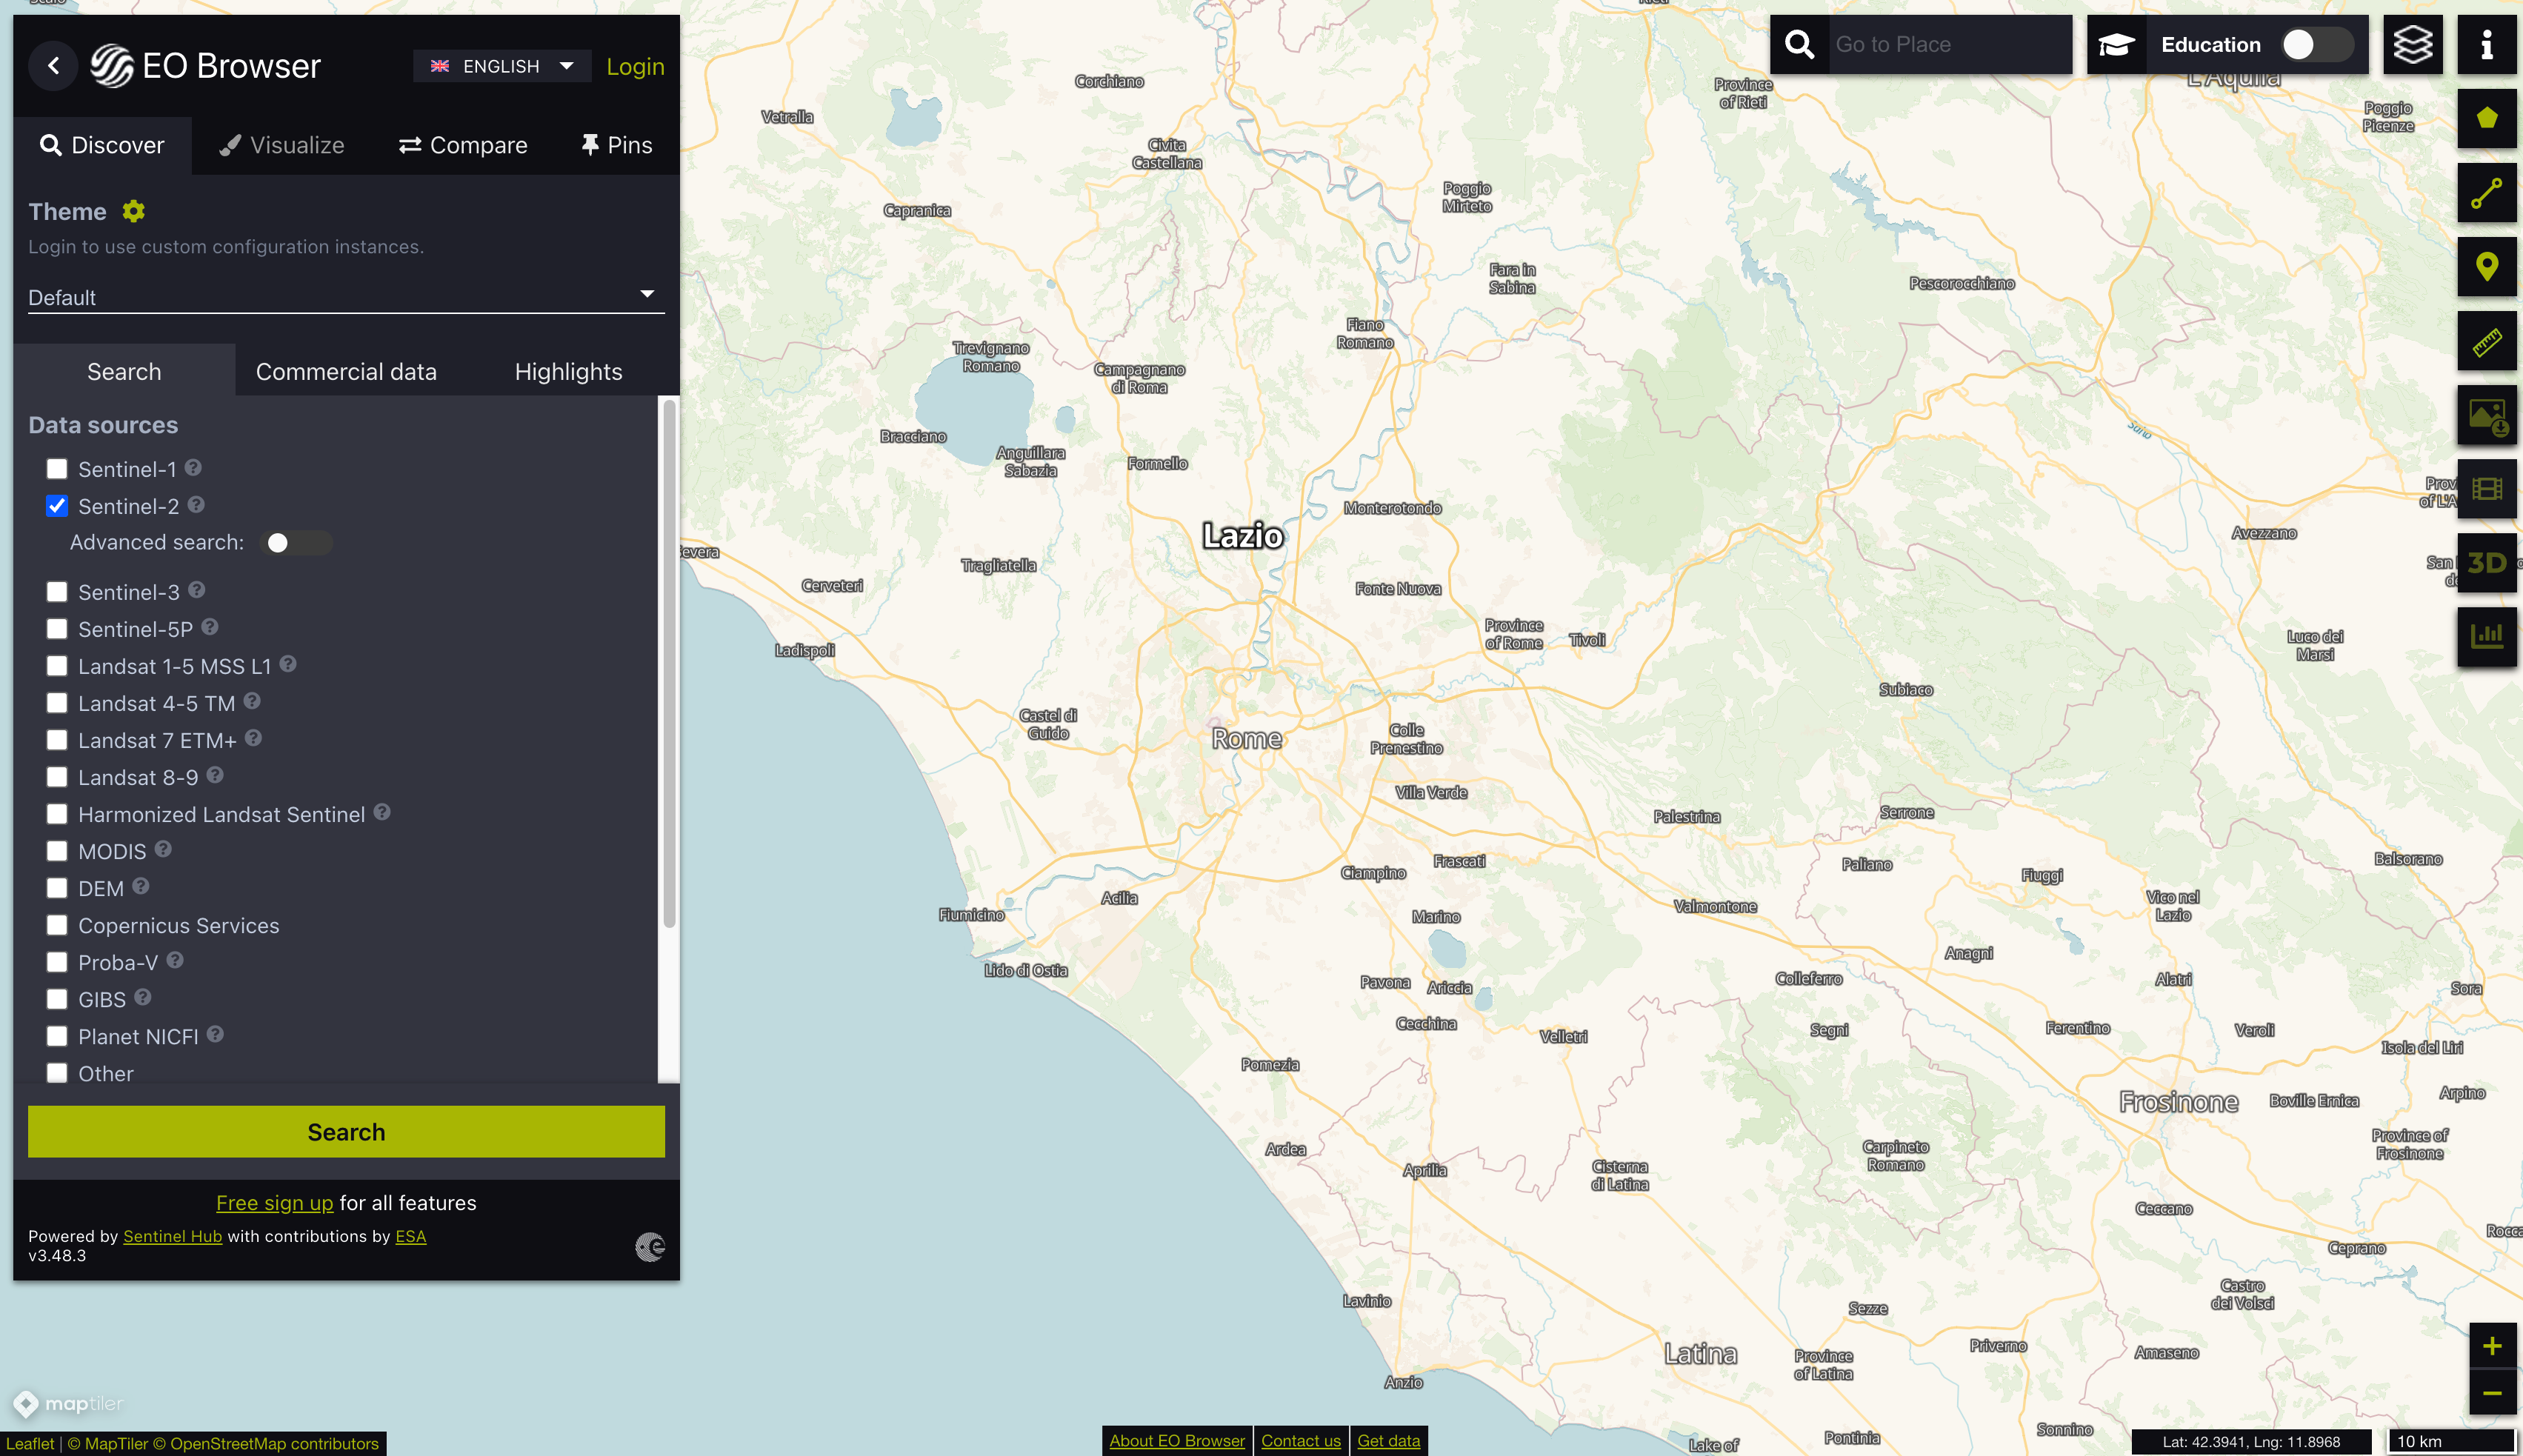2523x1456 pixels.
Task: Check the Planet NICFI checkbox
Action: (x=57, y=1036)
